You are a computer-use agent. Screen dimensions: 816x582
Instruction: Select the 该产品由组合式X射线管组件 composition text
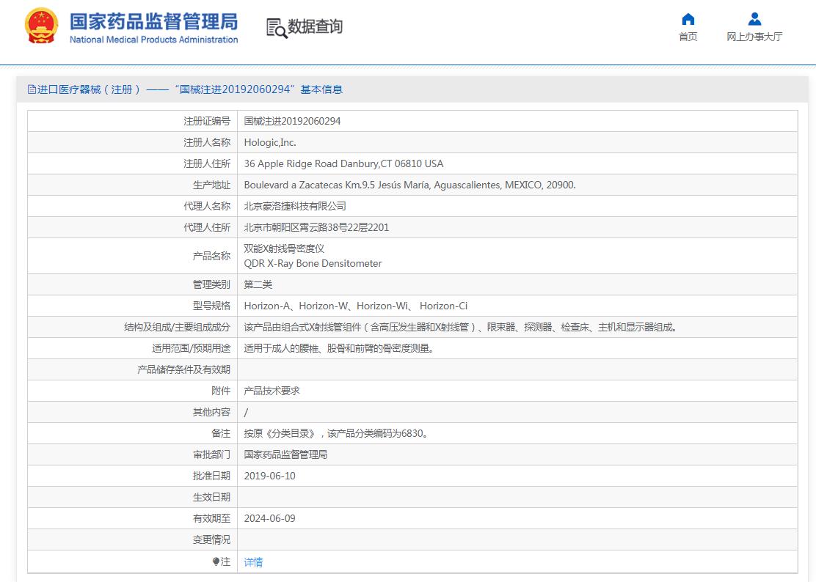(x=460, y=327)
